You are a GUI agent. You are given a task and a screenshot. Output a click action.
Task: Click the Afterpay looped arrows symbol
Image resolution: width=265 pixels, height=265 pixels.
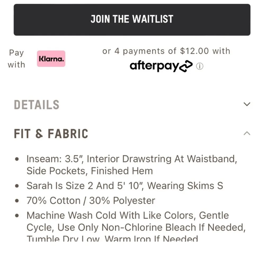(x=186, y=66)
